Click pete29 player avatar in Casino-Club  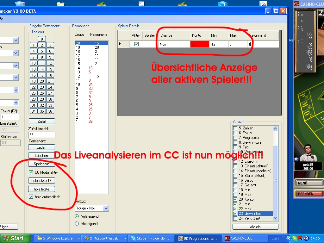click(308, 153)
